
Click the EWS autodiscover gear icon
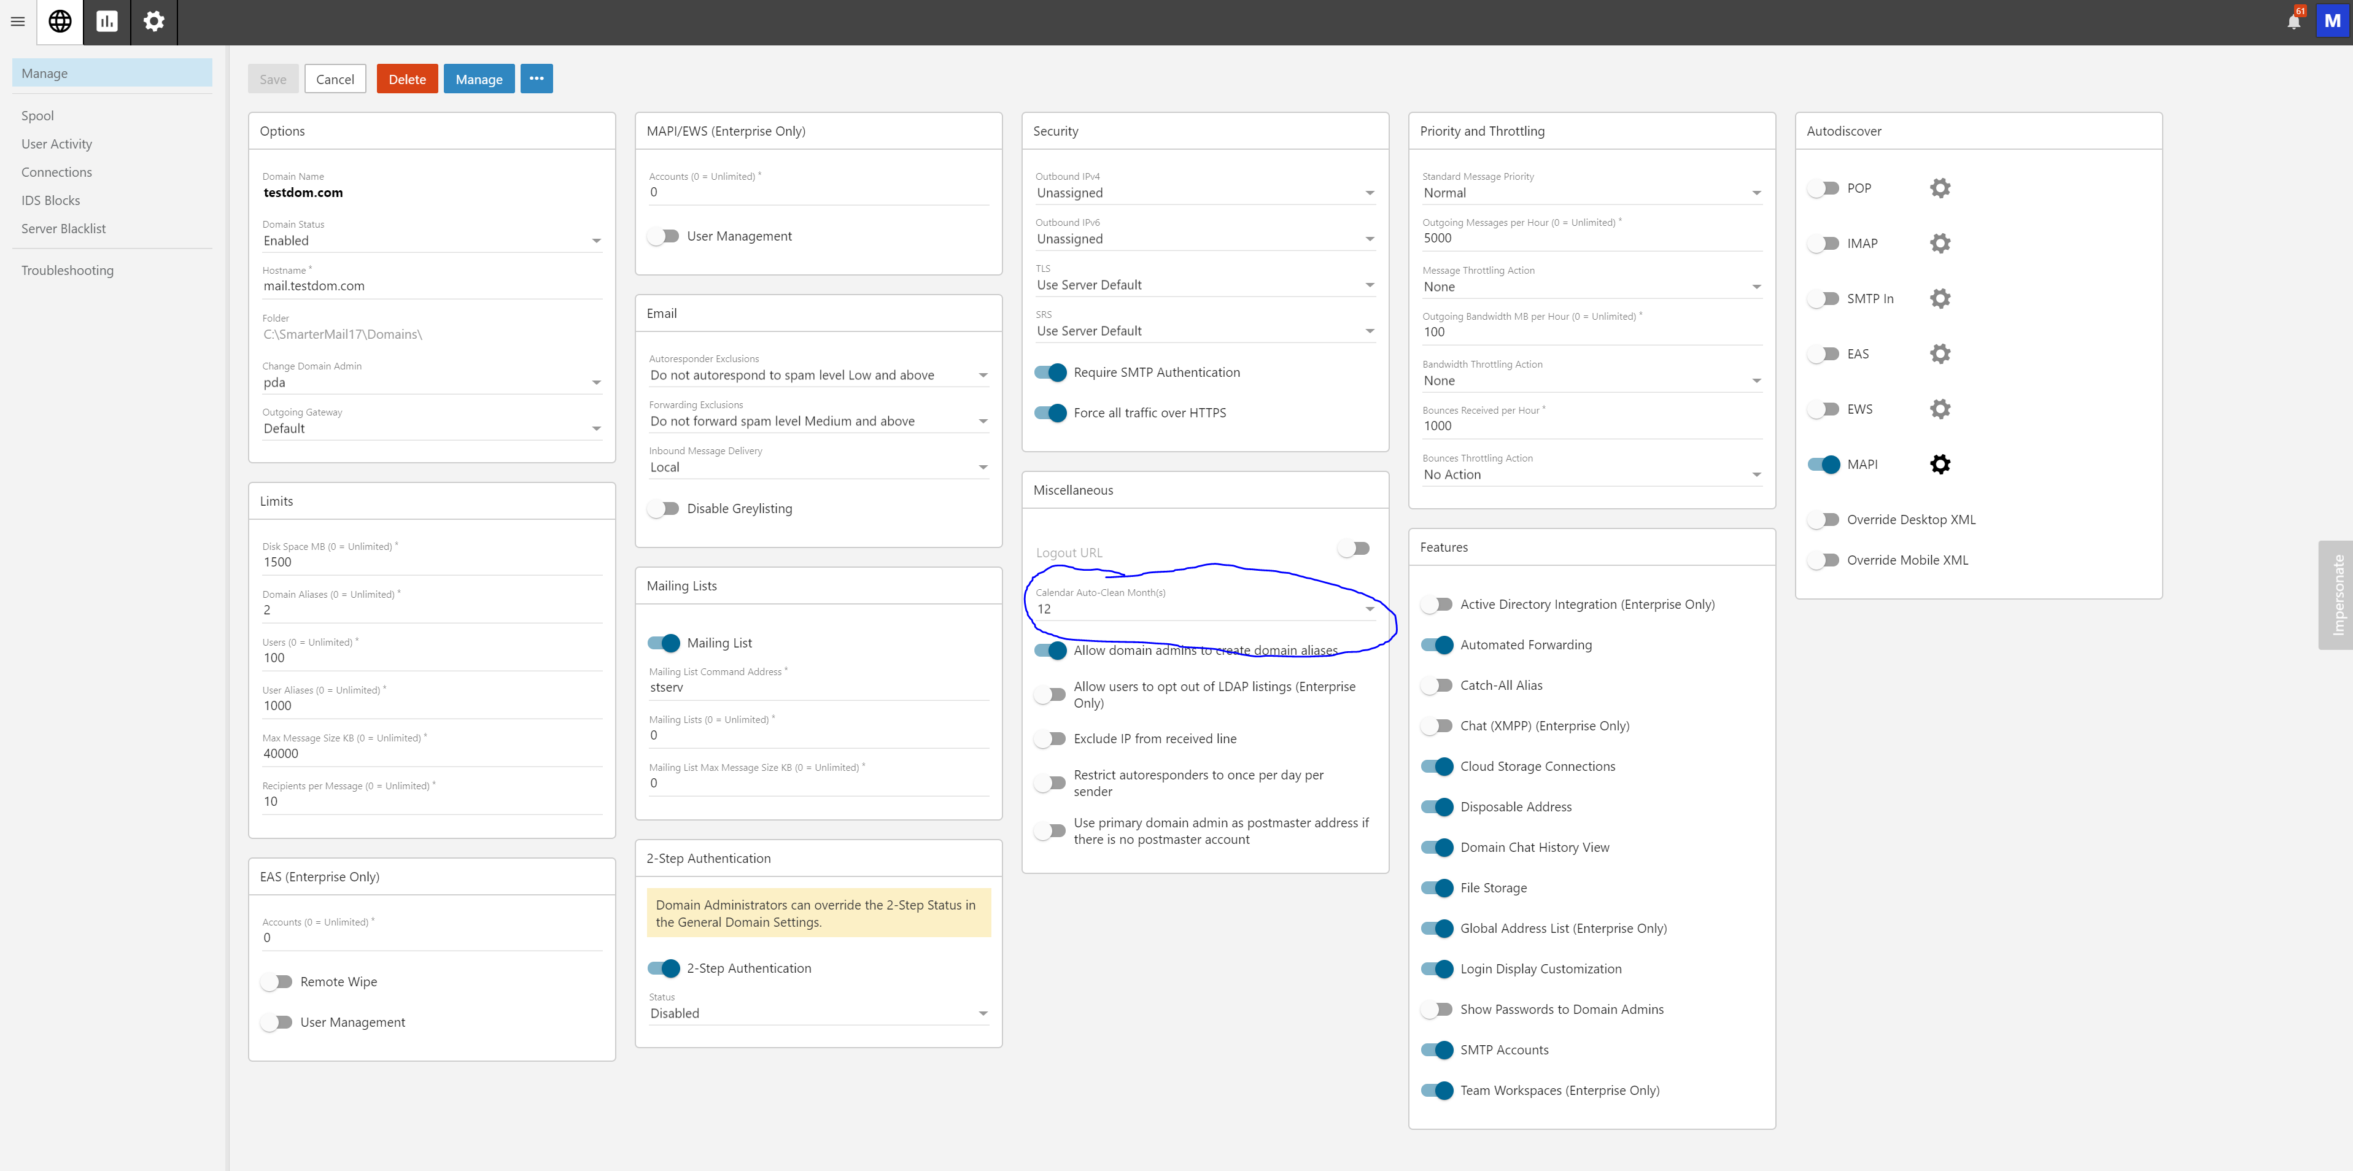tap(1939, 409)
